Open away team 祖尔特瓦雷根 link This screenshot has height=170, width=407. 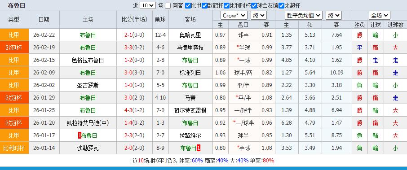(x=190, y=110)
